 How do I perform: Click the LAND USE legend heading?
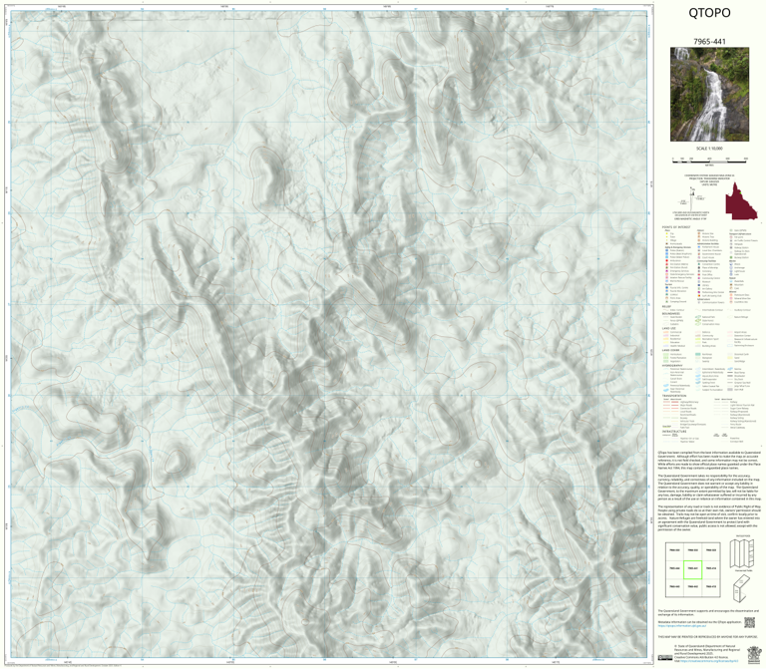[669, 329]
